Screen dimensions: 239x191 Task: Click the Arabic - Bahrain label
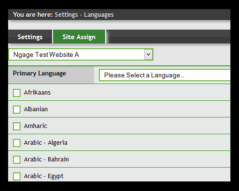point(46,159)
